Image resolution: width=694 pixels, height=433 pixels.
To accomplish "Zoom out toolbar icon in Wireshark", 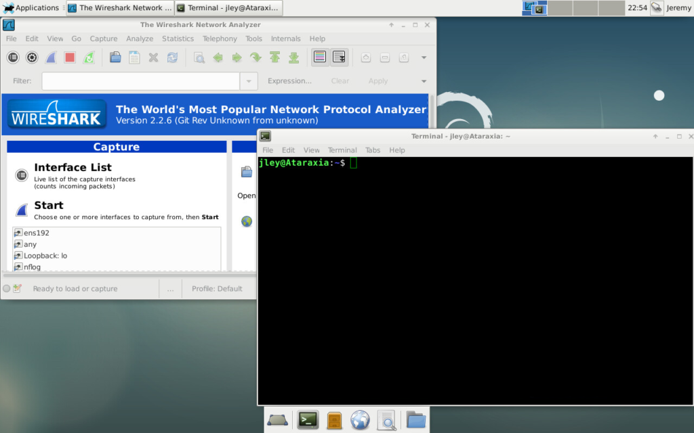I will (x=385, y=58).
